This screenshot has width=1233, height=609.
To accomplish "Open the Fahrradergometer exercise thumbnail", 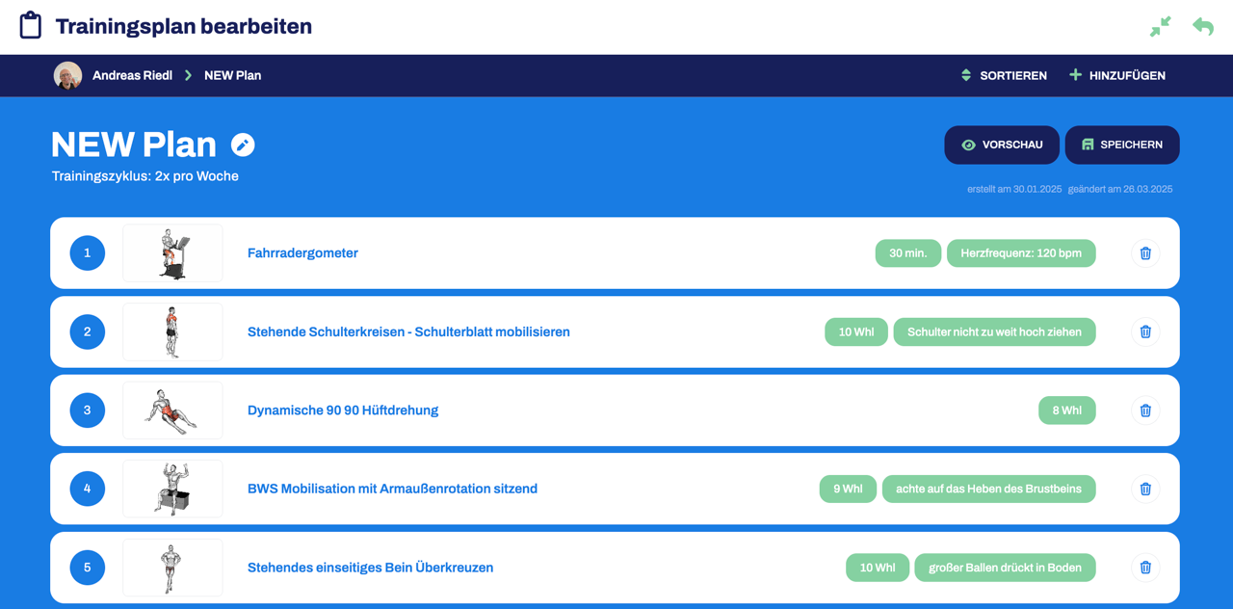I will 172,253.
